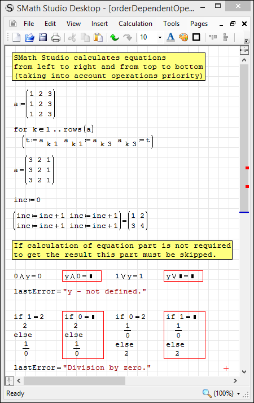Create a new worksheet with New icon
Image resolution: width=254 pixels, height=403 pixels.
point(16,37)
